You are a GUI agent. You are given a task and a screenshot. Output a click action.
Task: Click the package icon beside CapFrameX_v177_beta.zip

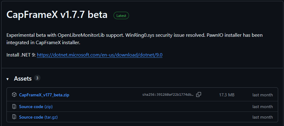(x=14, y=95)
